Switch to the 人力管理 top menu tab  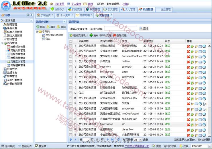(128, 9)
